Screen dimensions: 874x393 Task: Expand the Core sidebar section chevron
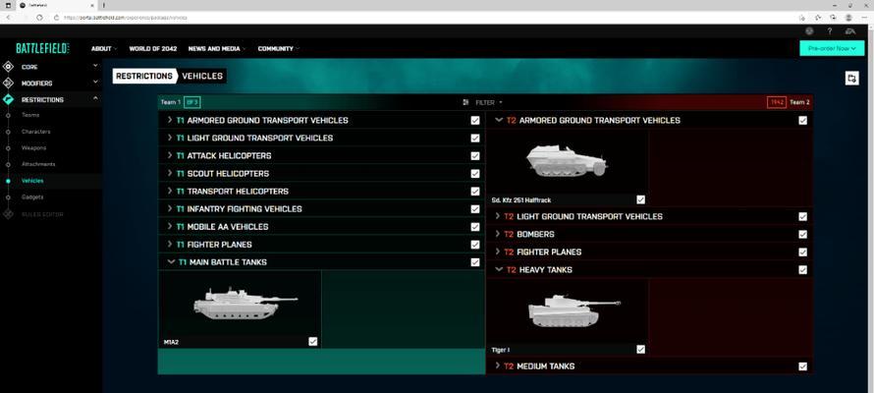click(95, 66)
